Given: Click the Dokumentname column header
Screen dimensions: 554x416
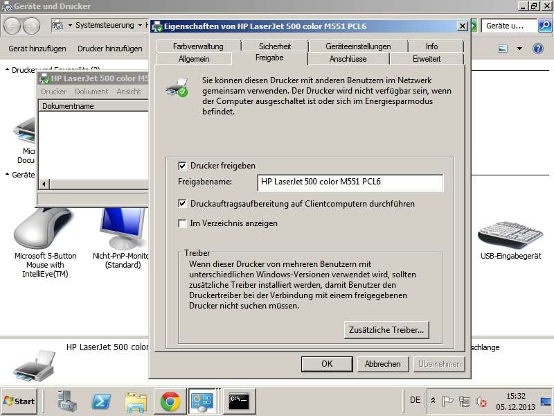Looking at the screenshot, I should tap(93, 106).
